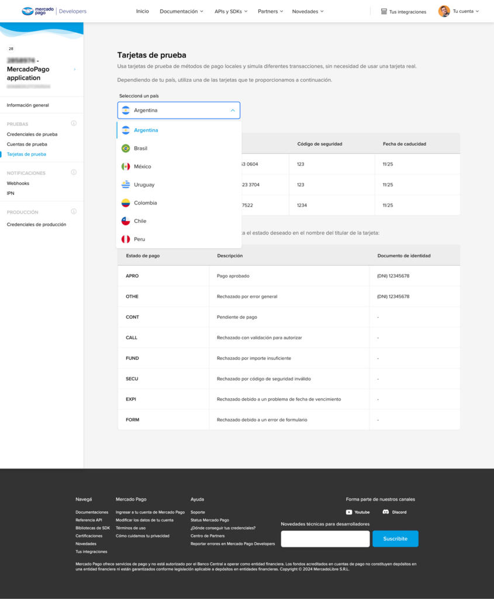Click the Youtube icon in footer
Screen dimensions: 494x599
[349, 512]
